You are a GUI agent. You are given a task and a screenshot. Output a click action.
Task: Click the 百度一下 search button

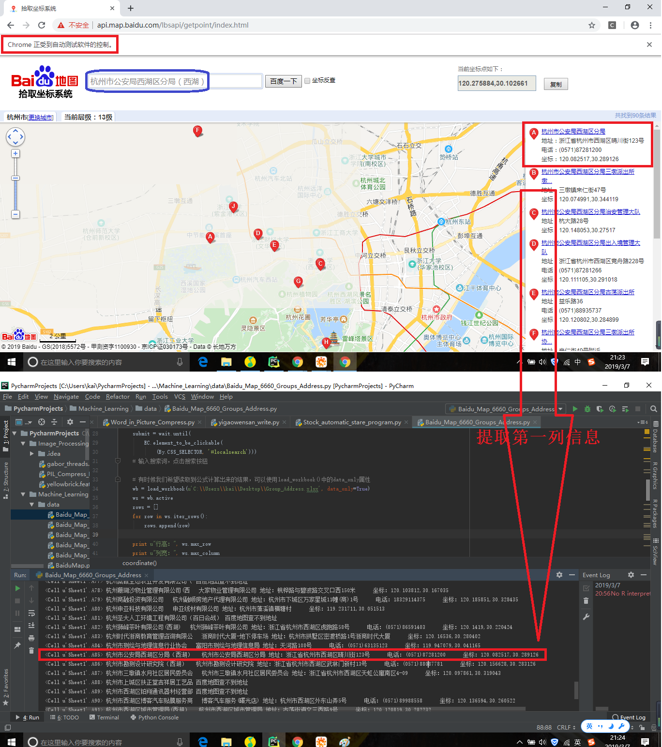pyautogui.click(x=283, y=81)
